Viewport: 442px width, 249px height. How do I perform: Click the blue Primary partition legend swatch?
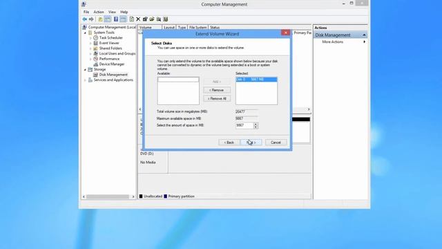tap(166, 196)
